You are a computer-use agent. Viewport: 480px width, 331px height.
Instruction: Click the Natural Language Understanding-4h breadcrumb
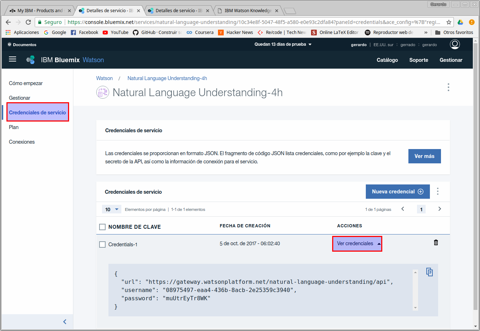pos(167,78)
